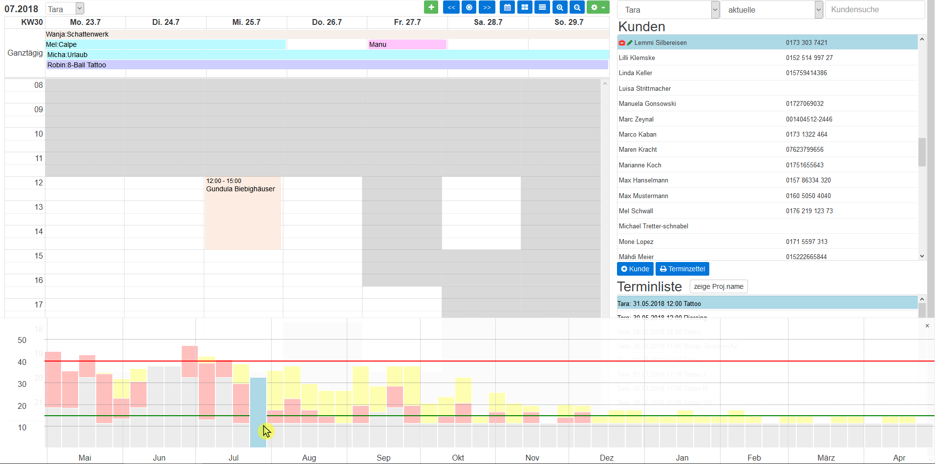
Task: Click the Mi. 25.7 day header
Action: pyautogui.click(x=246, y=22)
